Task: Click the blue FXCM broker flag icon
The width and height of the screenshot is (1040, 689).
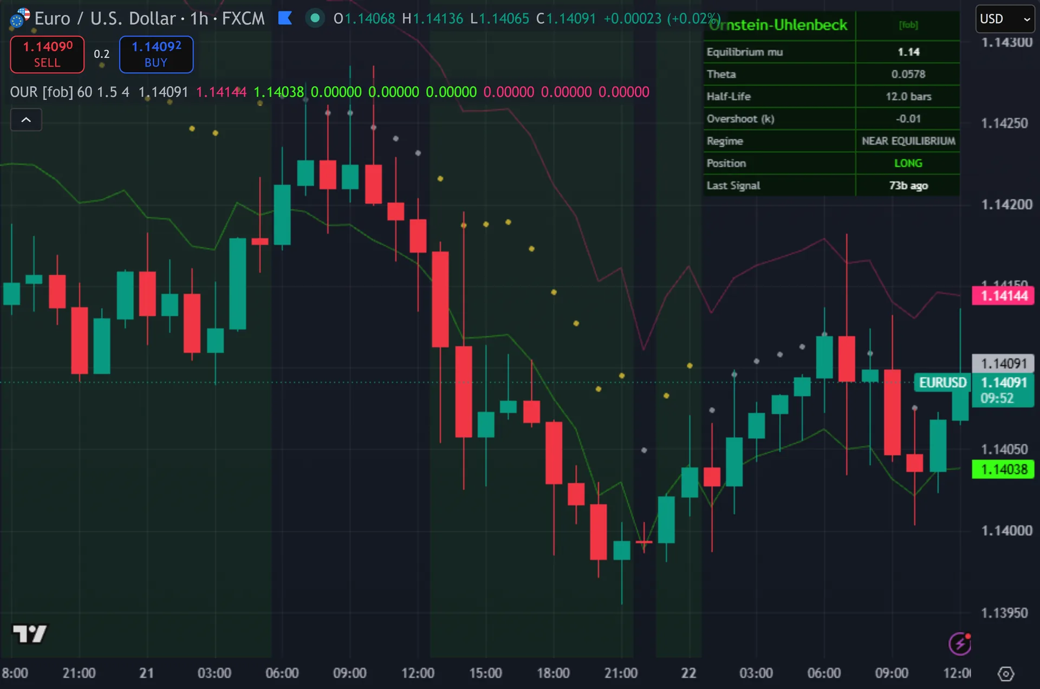Action: point(285,18)
